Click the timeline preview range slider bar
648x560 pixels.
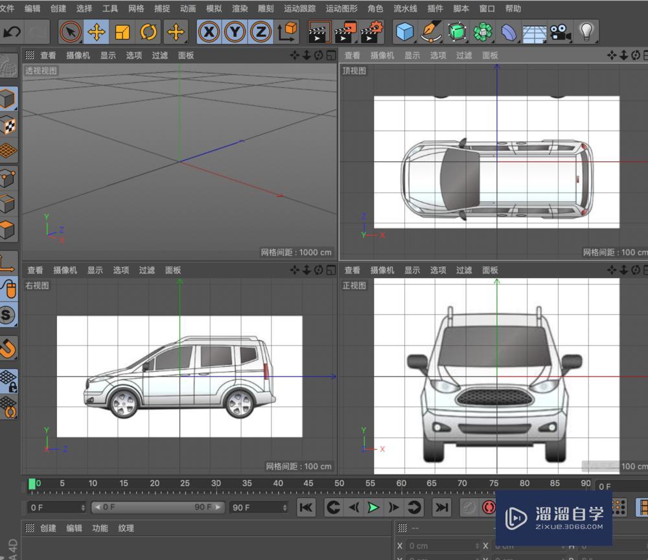[x=157, y=507]
